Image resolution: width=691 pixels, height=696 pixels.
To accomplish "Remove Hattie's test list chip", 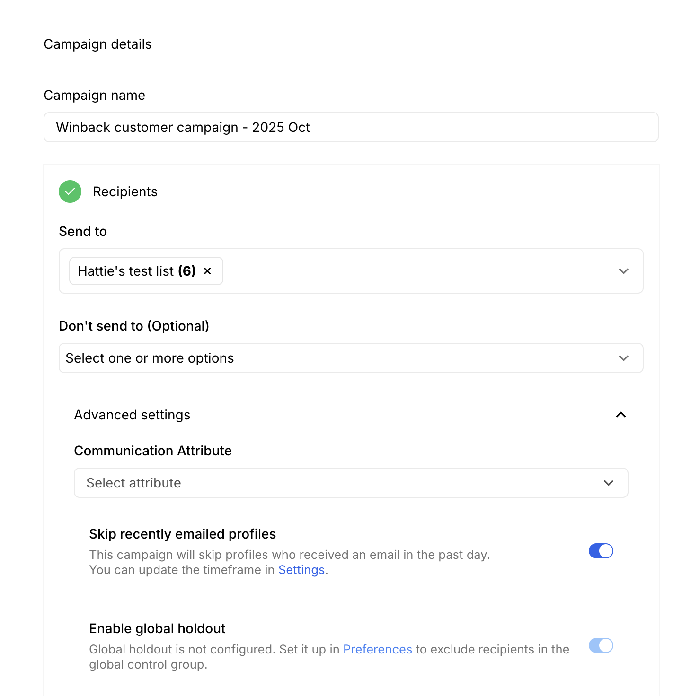I will coord(207,271).
